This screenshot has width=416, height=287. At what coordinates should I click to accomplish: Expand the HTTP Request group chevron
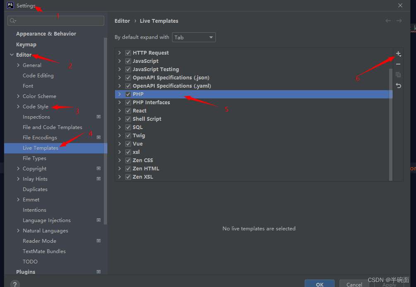pos(120,53)
